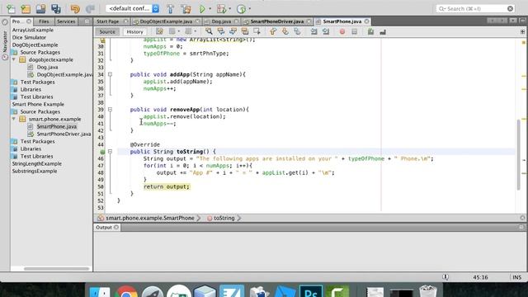Switch to the DogObjectExample.java tab
The image size is (528, 297).
[166, 21]
